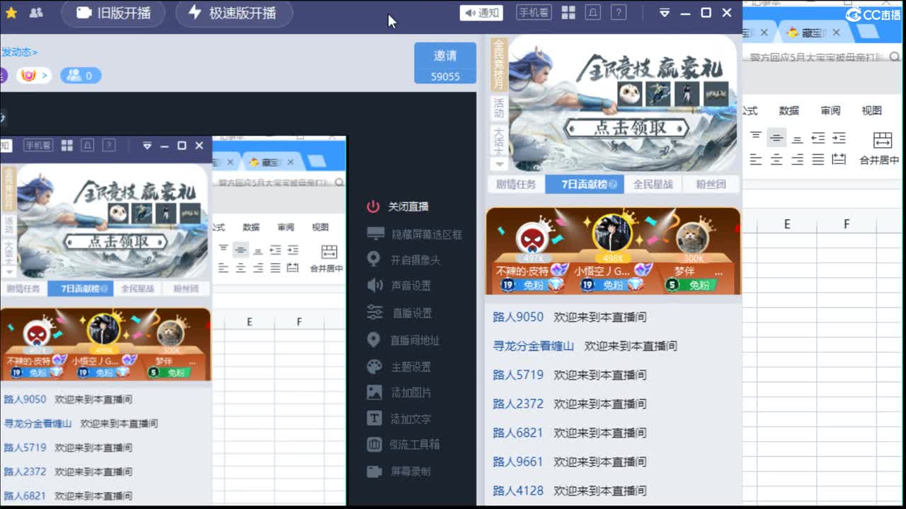Start streaming with 旧版开播

(113, 13)
